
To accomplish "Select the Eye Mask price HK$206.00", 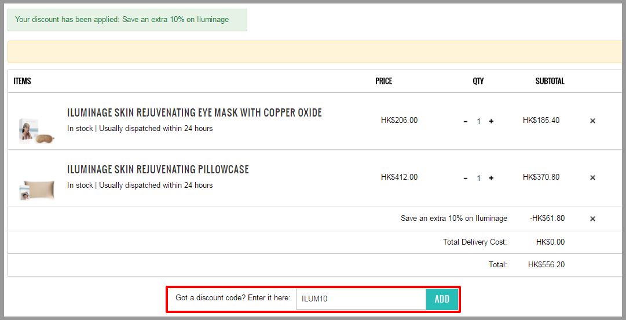I will pos(399,120).
